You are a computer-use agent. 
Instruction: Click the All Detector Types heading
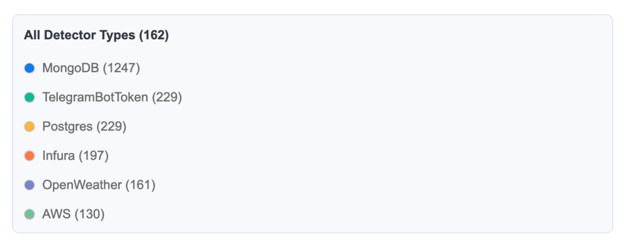(80, 35)
